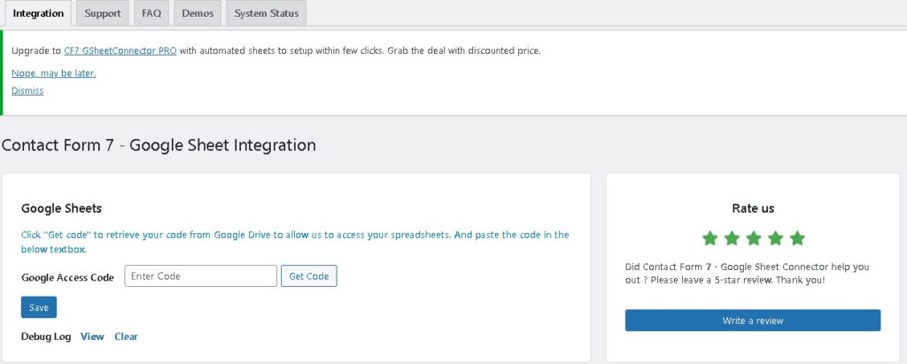Click the fourth rating star
Viewport: 907px width, 364px height.
click(x=775, y=238)
